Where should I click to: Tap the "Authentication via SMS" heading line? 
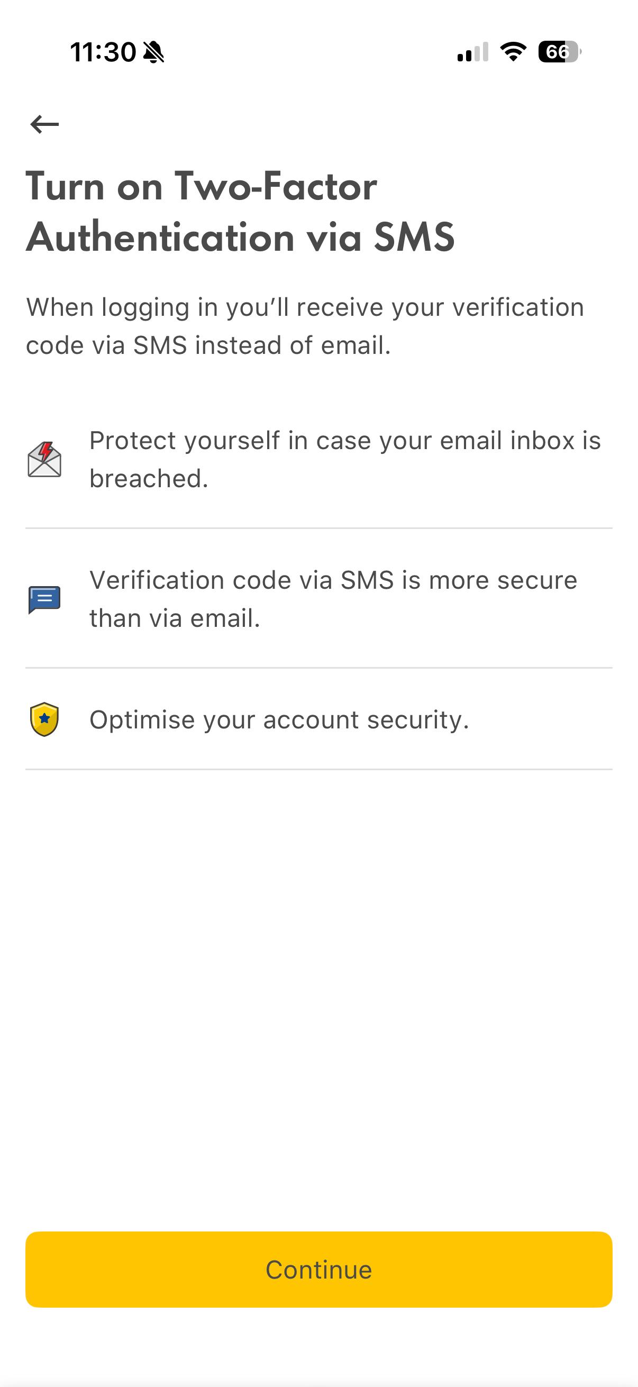click(x=240, y=237)
